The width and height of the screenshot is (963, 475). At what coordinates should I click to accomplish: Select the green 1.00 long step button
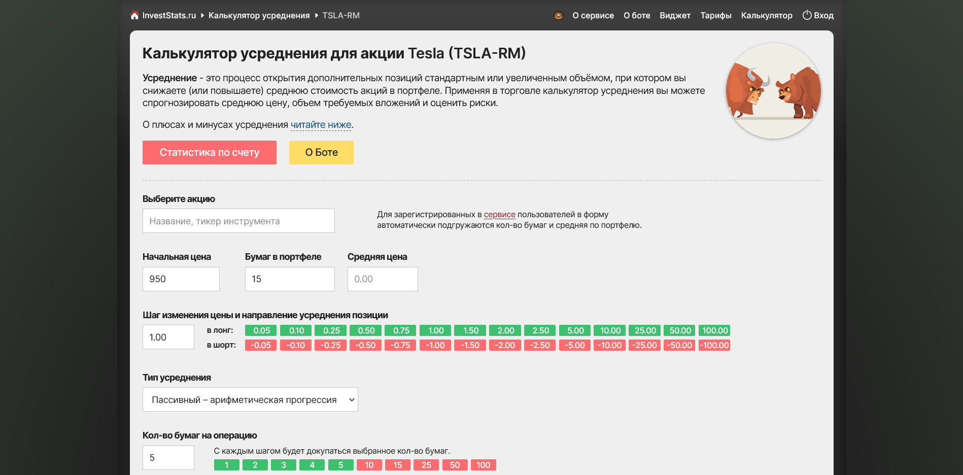click(435, 330)
